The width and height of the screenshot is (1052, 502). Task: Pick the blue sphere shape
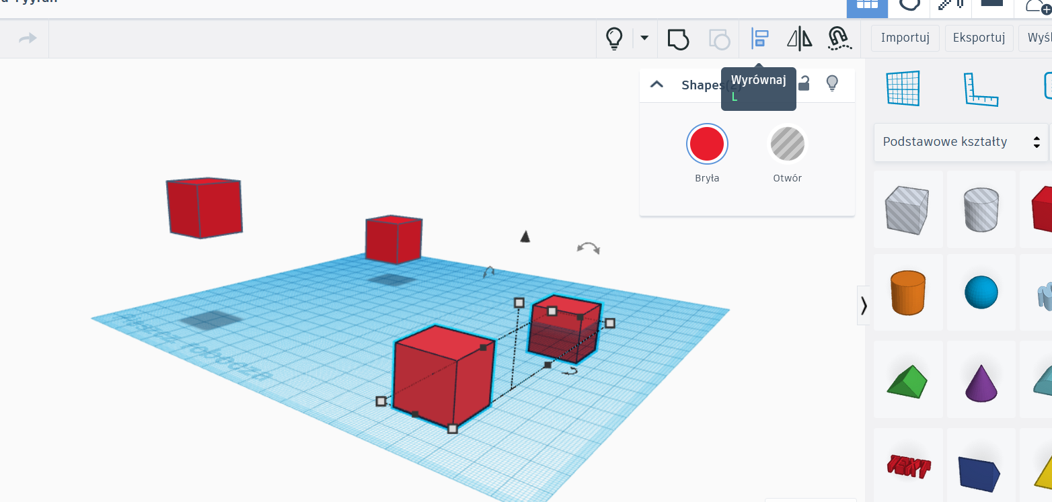pyautogui.click(x=981, y=292)
